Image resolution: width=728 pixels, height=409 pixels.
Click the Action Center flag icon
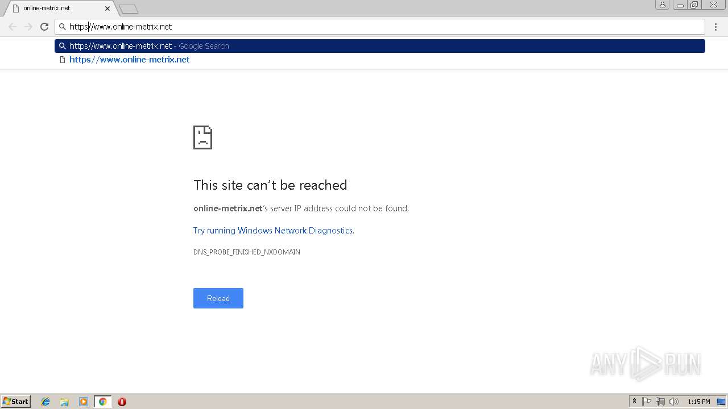(x=647, y=402)
